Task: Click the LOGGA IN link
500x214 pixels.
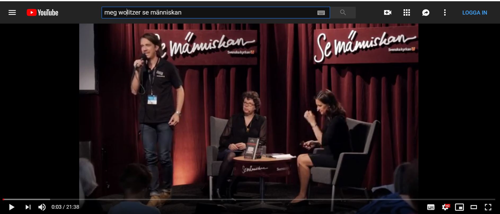Action: click(x=474, y=12)
